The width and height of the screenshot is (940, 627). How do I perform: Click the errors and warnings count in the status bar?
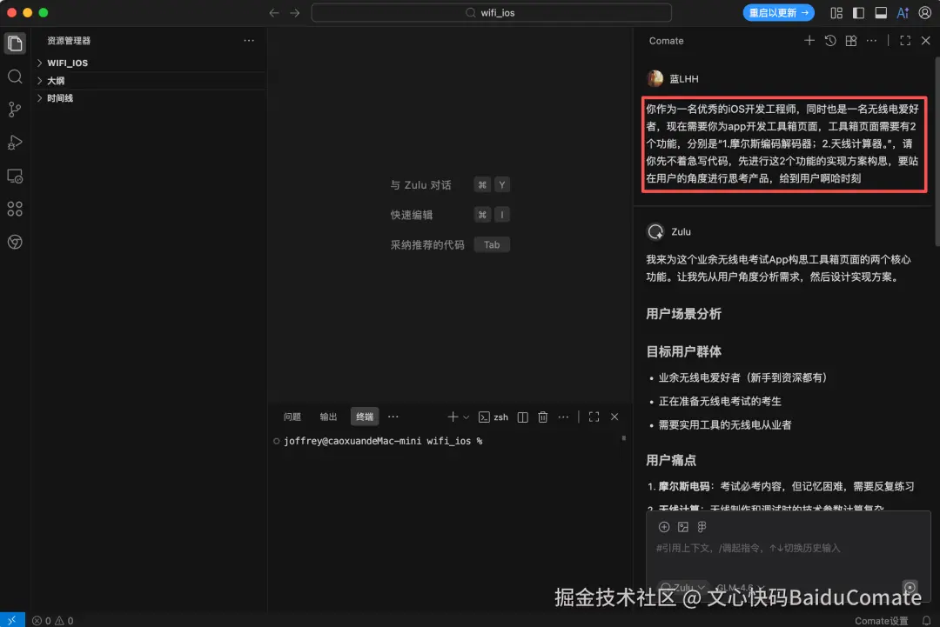pos(53,621)
